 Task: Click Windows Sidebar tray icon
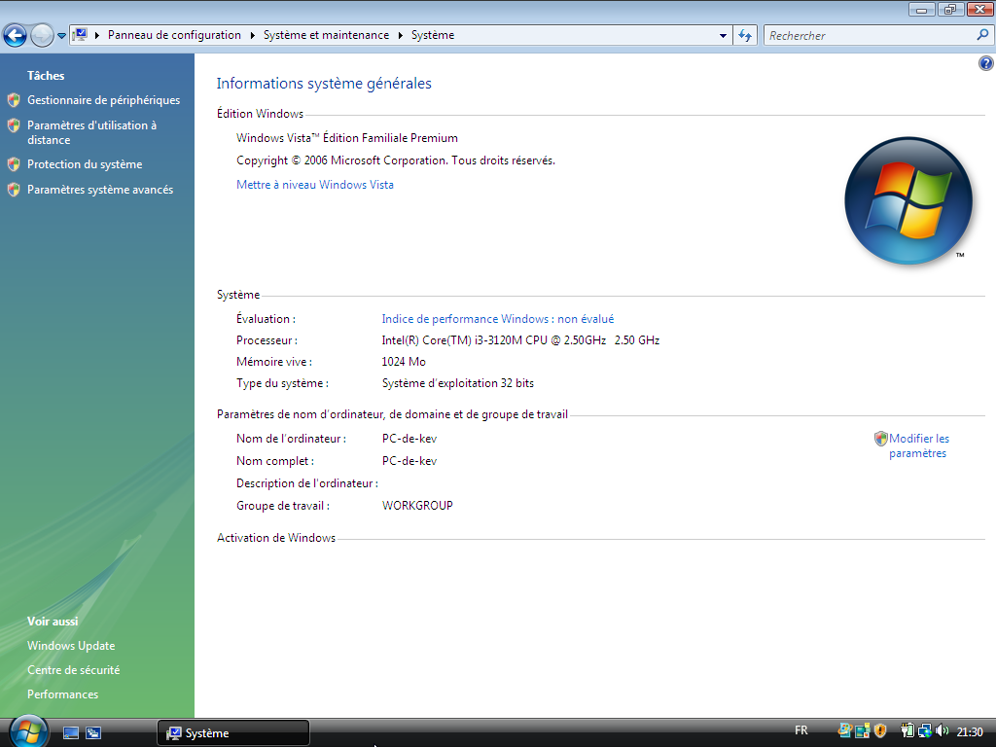[862, 731]
